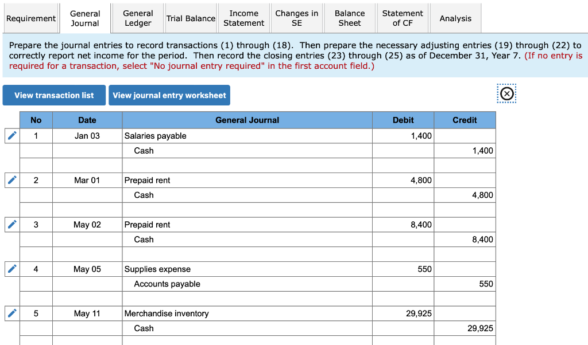Click the pencil icon beside entry 5
The width and height of the screenshot is (588, 345).
pyautogui.click(x=11, y=313)
